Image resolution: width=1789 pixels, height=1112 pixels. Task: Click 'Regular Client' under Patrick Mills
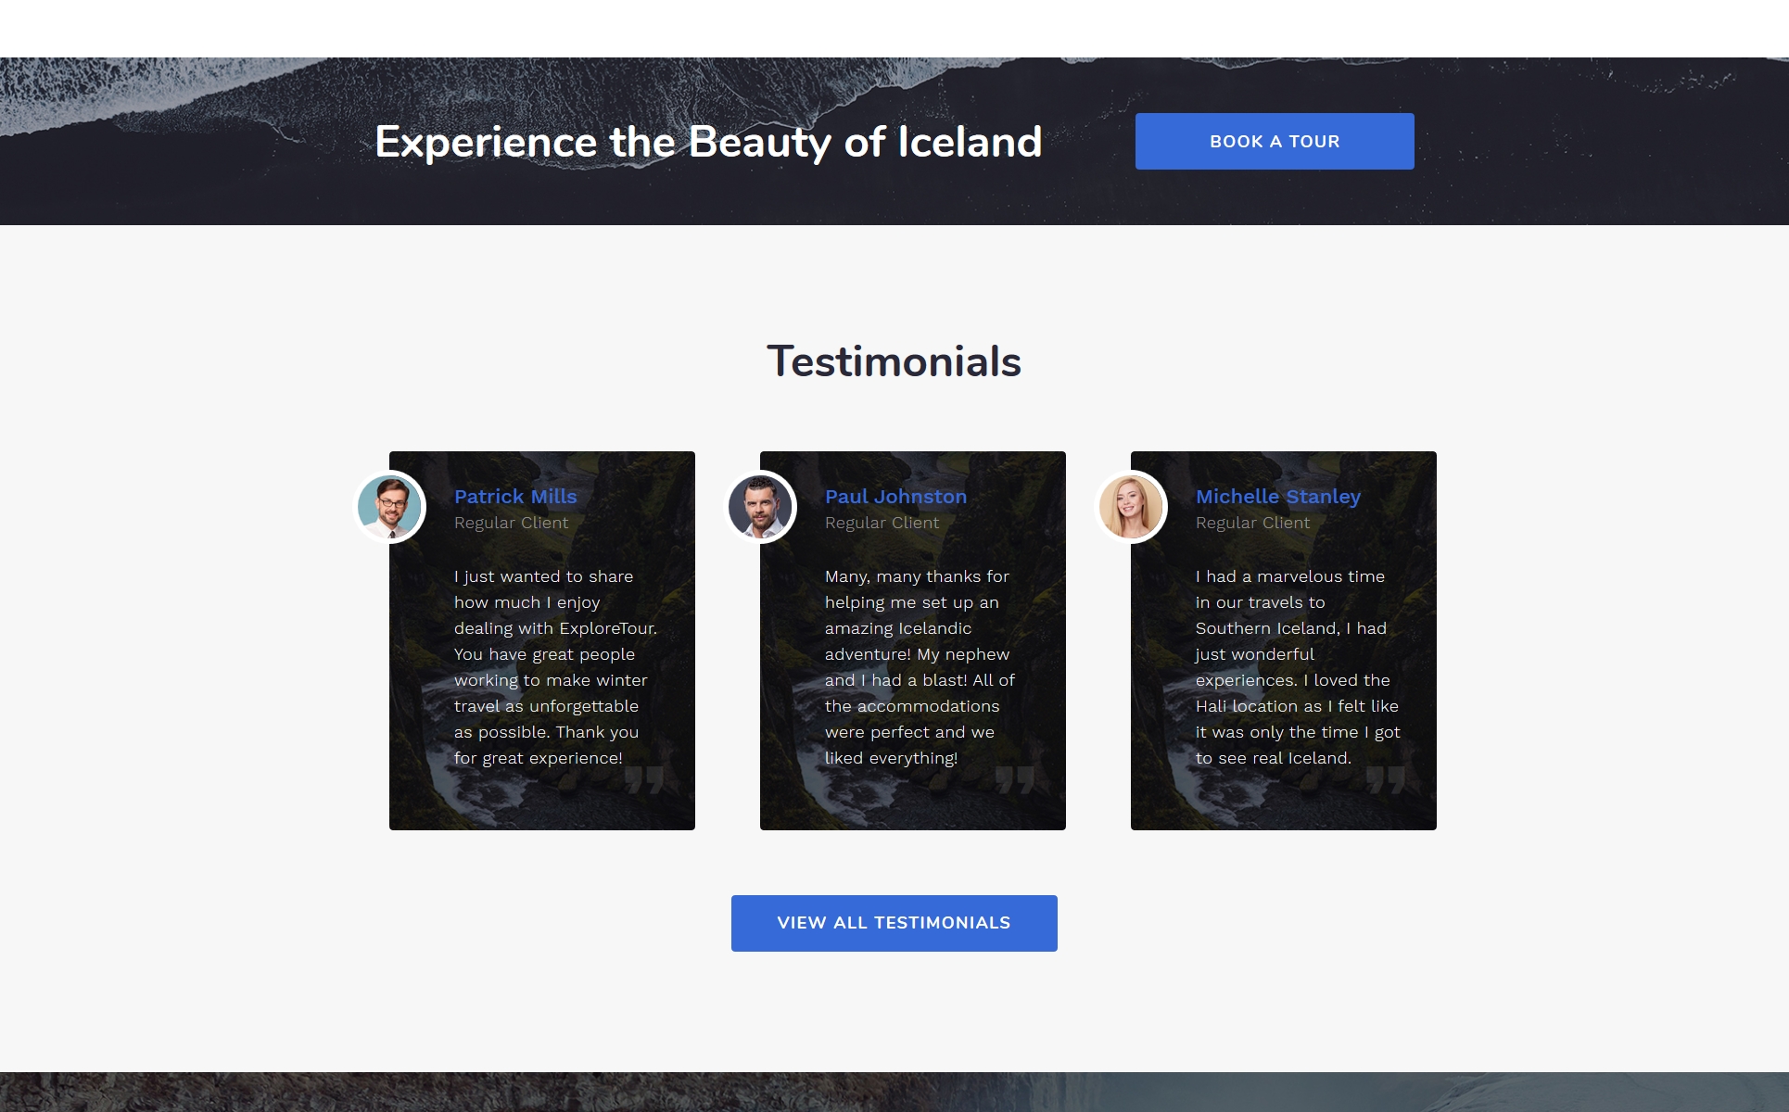click(x=511, y=523)
